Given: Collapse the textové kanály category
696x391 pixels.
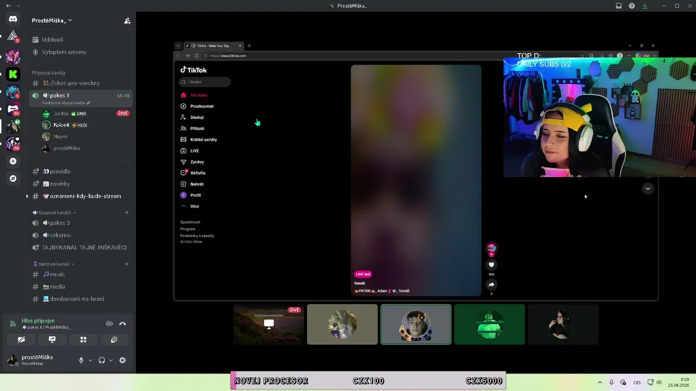Looking at the screenshot, I should point(53,264).
